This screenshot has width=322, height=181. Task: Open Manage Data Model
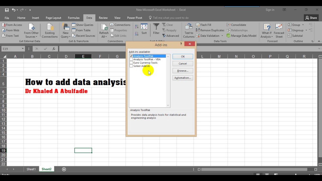tap(242, 36)
